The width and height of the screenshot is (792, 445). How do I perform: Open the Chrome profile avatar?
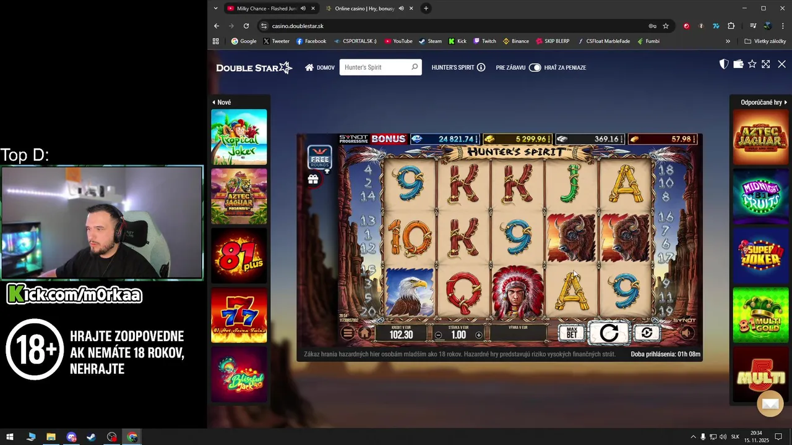[768, 26]
